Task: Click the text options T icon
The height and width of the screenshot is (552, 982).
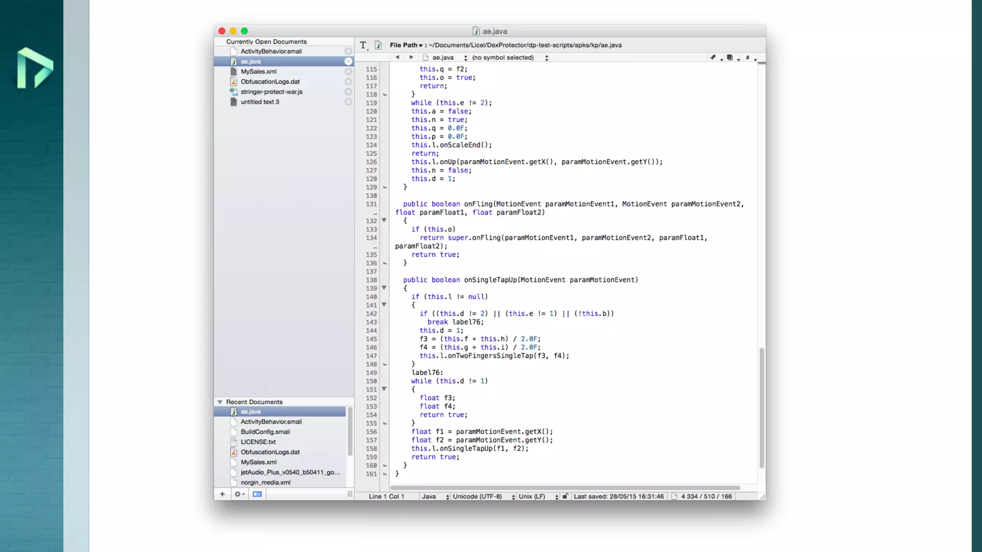Action: click(x=363, y=45)
